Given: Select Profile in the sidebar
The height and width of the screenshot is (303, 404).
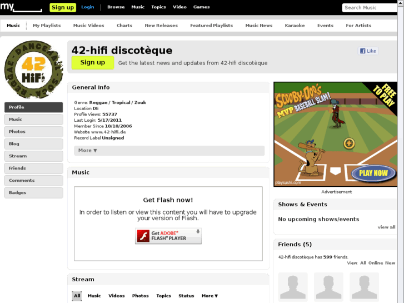Looking at the screenshot, I should click(33, 107).
